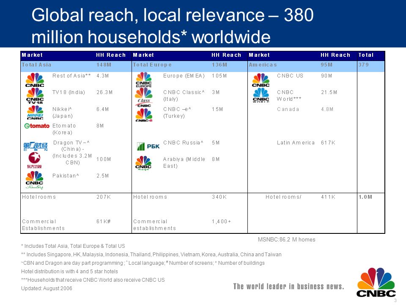
Task: Click the Nikkei CNBC logo
Action: point(35,112)
